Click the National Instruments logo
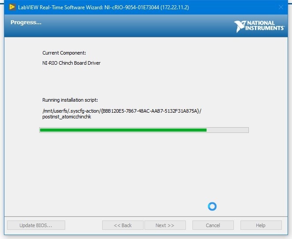Screen dimensions: 292x239 [259, 26]
